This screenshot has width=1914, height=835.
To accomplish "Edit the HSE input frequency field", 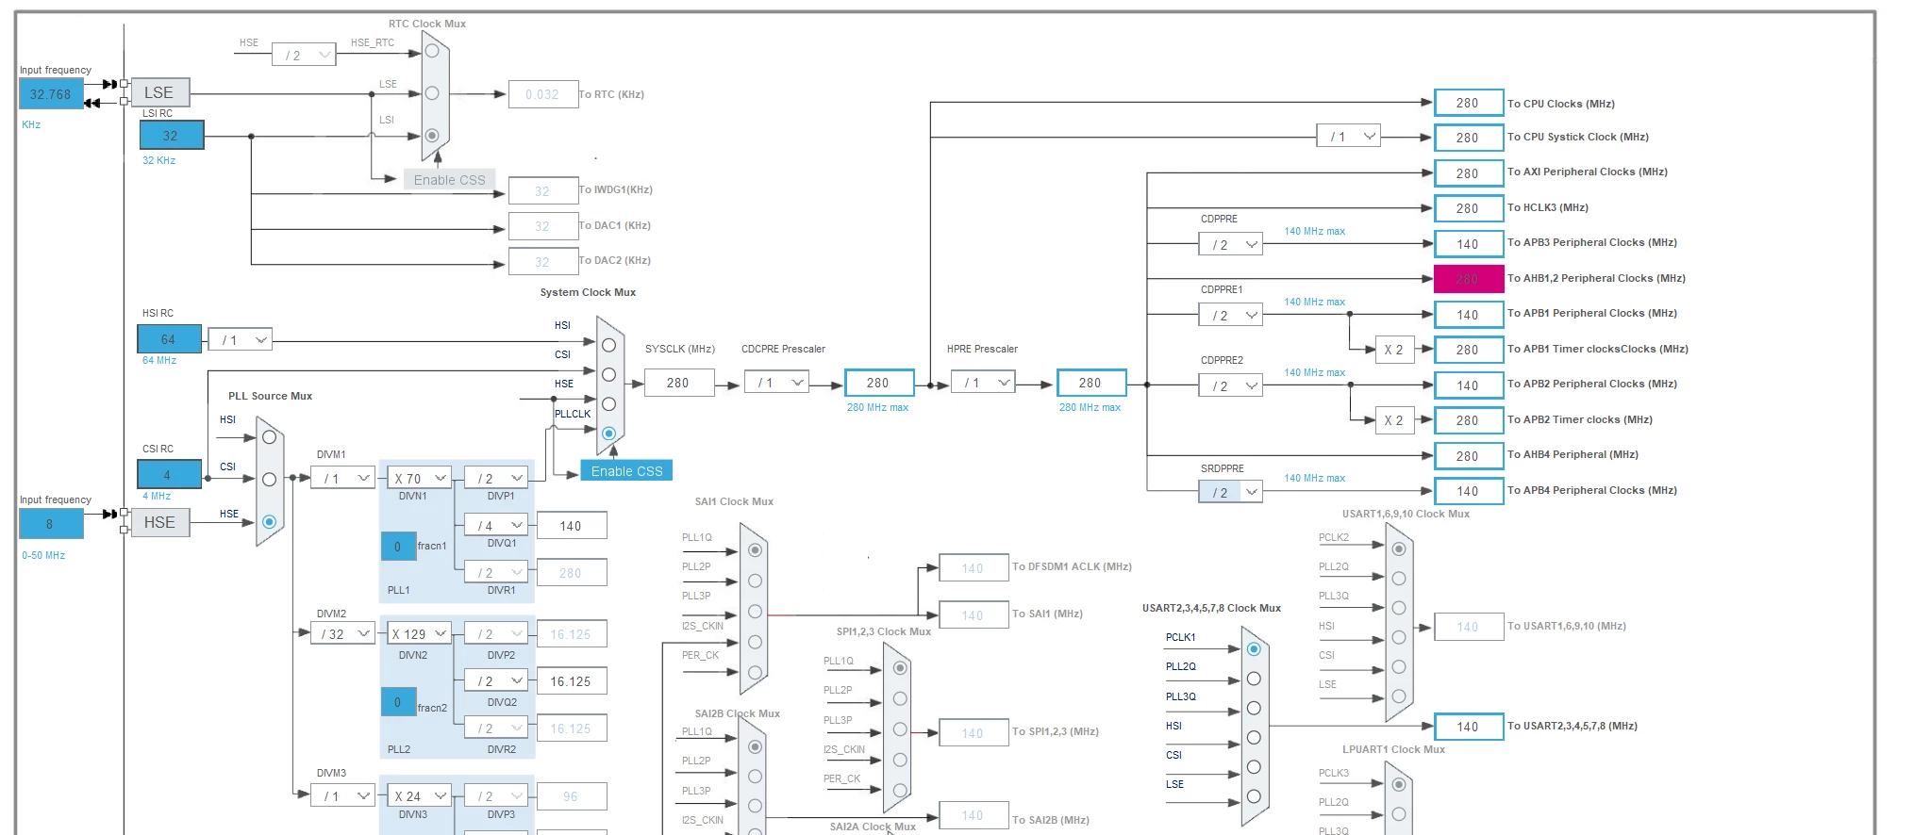I will (x=51, y=524).
